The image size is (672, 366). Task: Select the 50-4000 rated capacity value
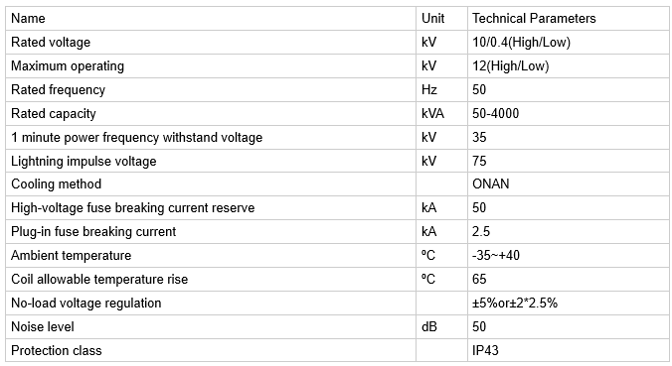click(x=495, y=114)
